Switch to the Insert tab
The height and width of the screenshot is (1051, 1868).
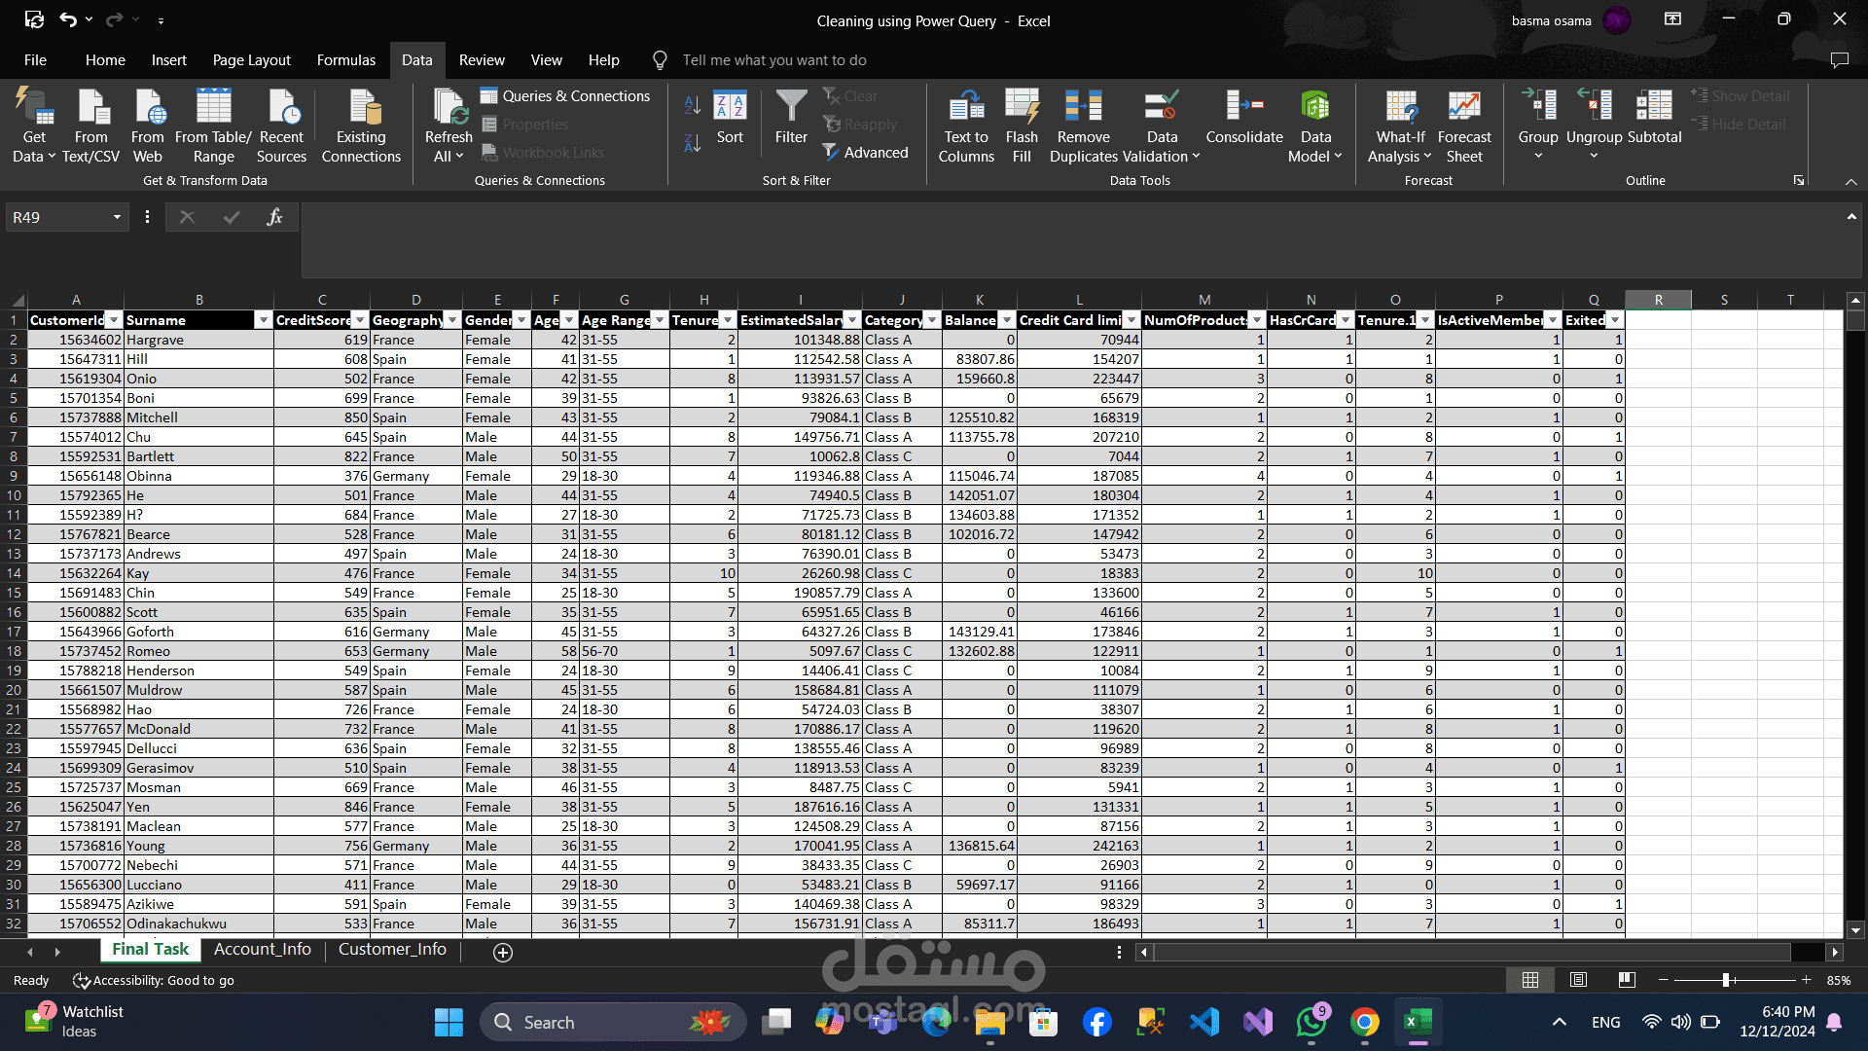[168, 60]
